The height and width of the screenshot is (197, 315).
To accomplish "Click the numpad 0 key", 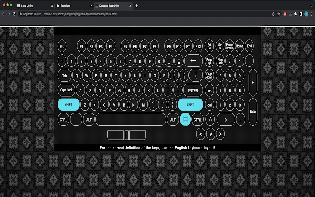I will 226,120.
